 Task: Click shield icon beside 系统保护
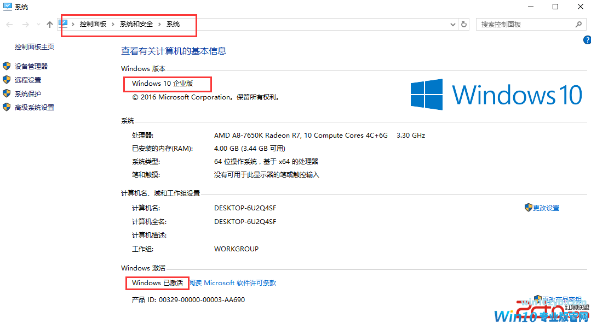point(7,93)
